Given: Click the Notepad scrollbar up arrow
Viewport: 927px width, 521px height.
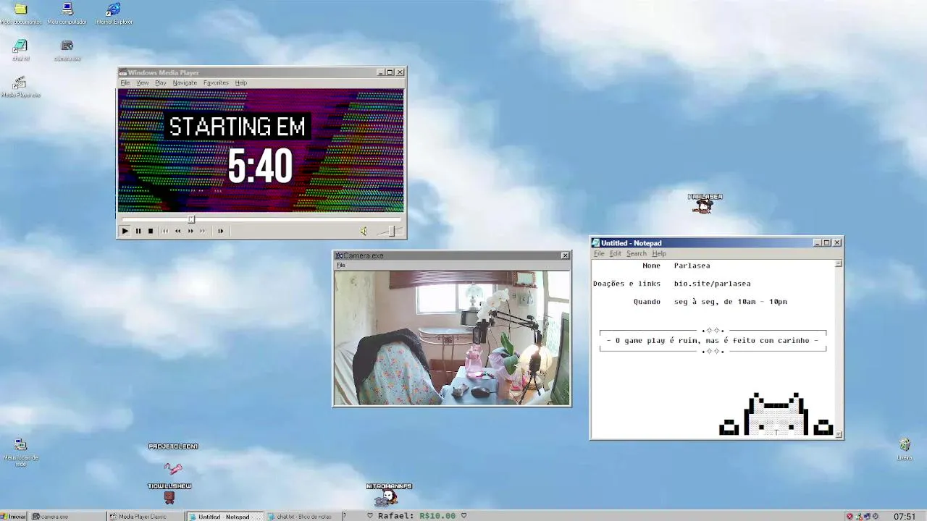Looking at the screenshot, I should tap(839, 263).
